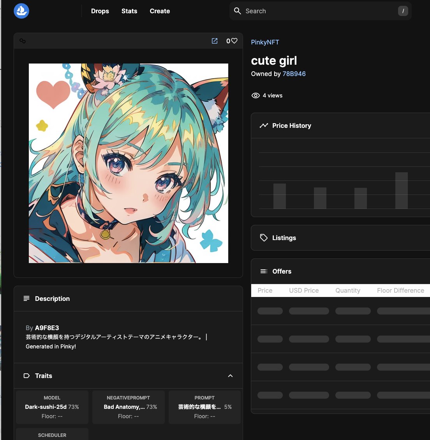The image size is (430, 440).
Task: Click the list icon beside Offers
Action: [x=264, y=271]
